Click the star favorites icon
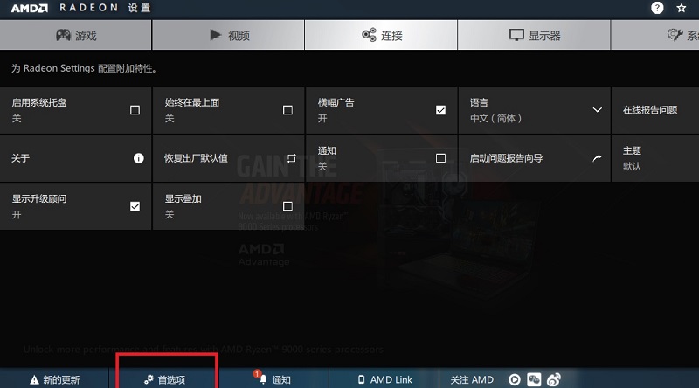The image size is (699, 388). [x=682, y=8]
